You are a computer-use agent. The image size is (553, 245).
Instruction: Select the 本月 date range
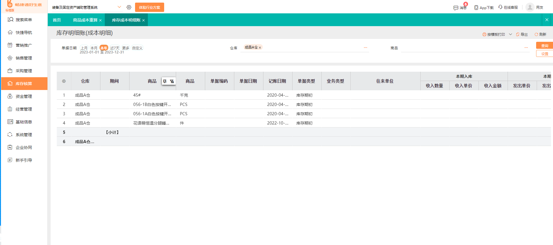(x=94, y=48)
